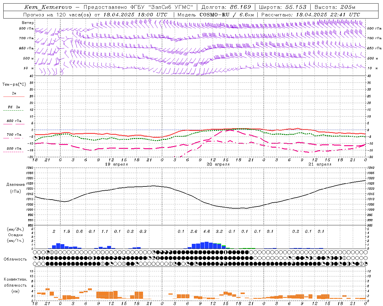Click the (мм/1ч.) units label
Screen dimensions: 383x306
16,241
